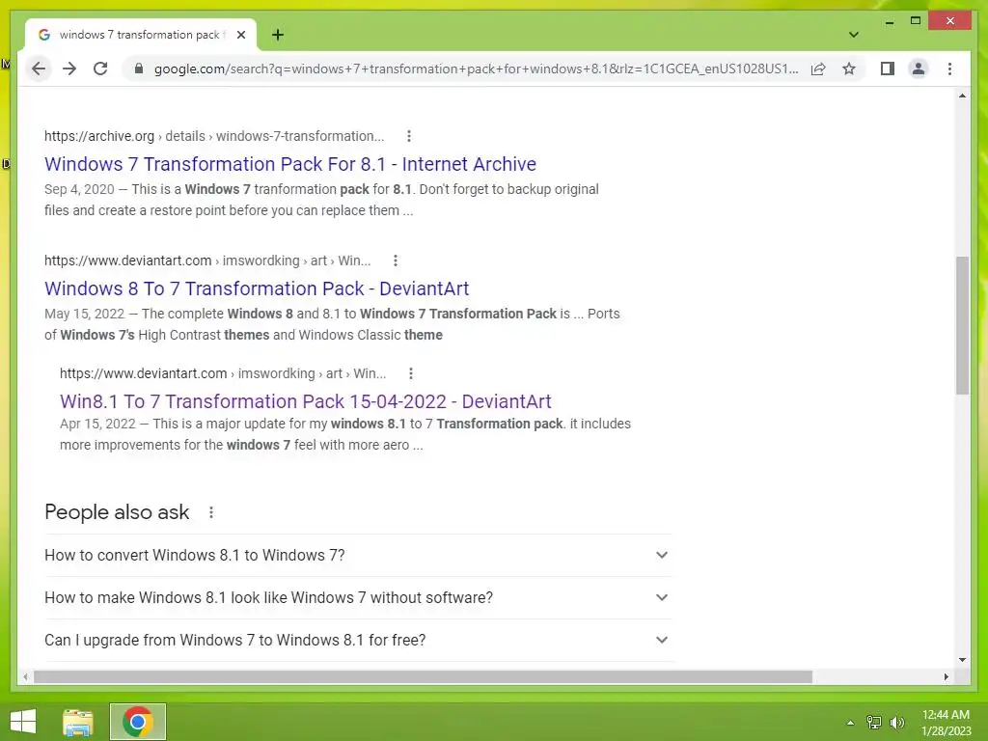Screen dimensions: 988x741
Task: Close the windows 7 transformation pack tab
Action: [x=240, y=35]
